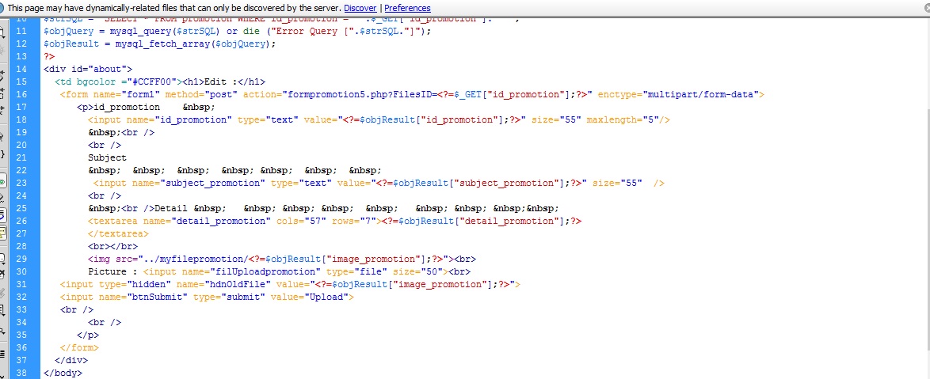930x379 pixels.
Task: Click the closing </form> tag
Action: pyautogui.click(x=79, y=347)
